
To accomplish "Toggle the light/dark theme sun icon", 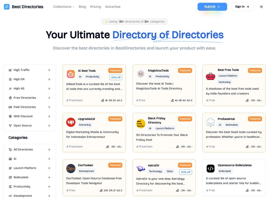I will (x=261, y=7).
